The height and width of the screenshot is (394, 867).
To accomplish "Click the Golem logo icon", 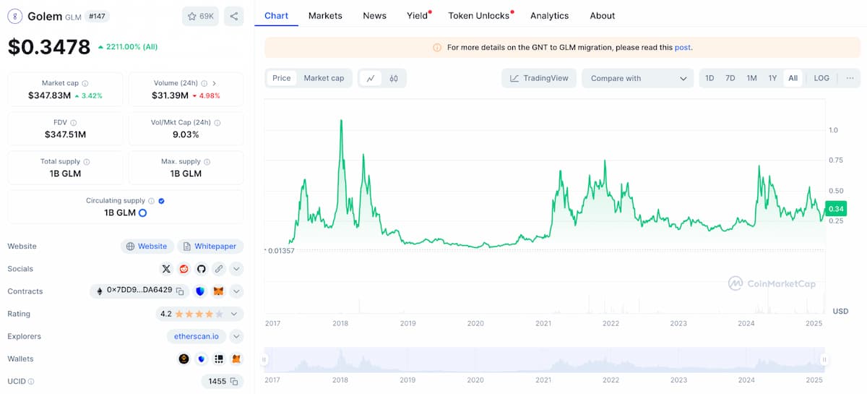I will (14, 16).
